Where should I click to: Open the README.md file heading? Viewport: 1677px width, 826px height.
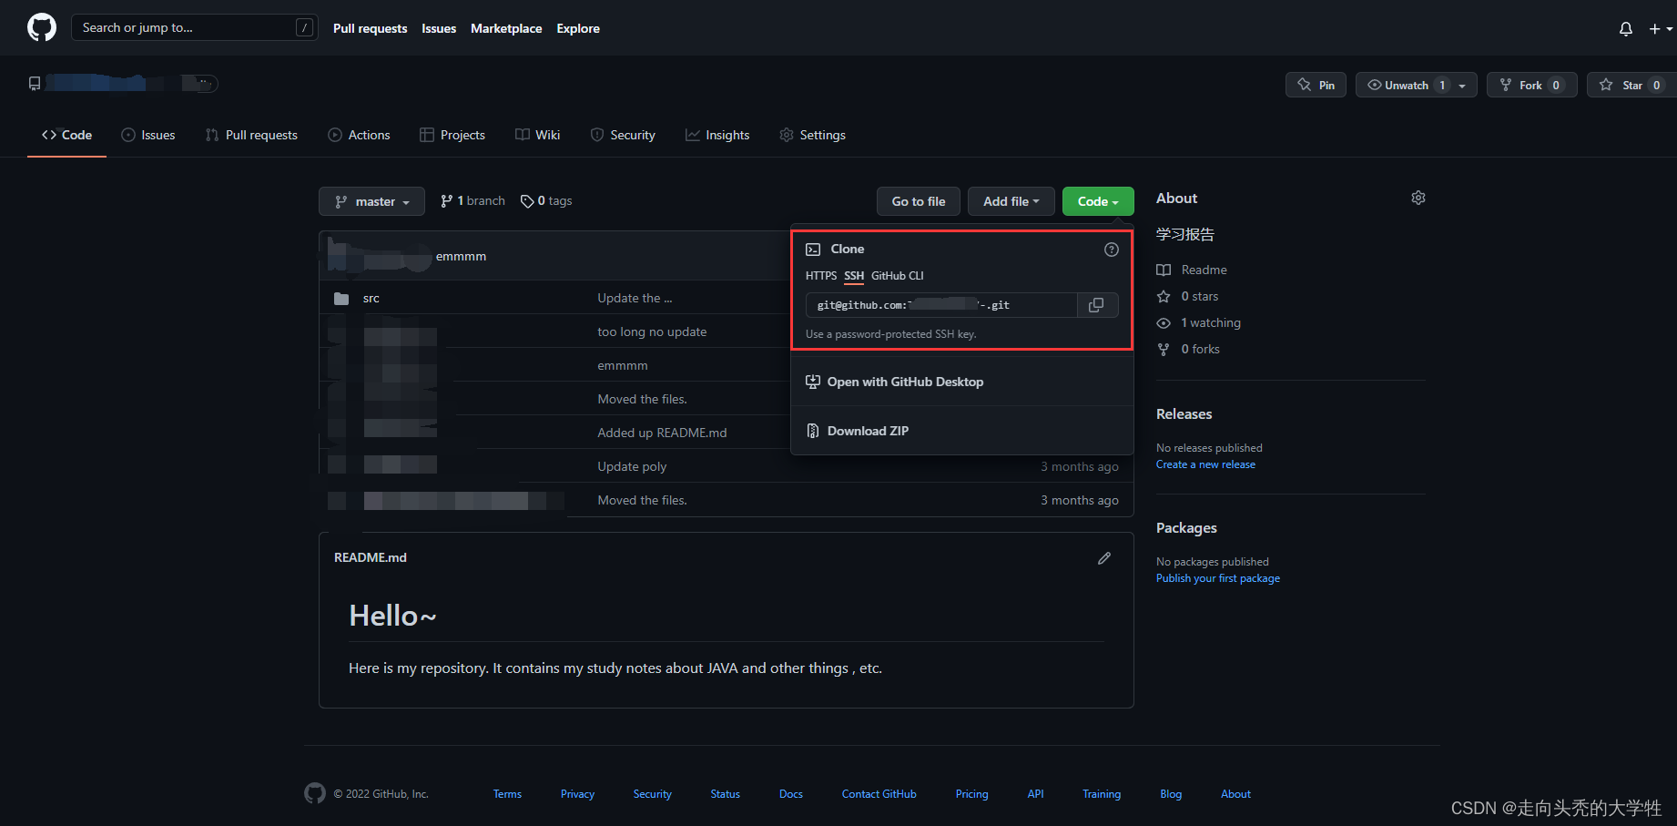pos(371,557)
